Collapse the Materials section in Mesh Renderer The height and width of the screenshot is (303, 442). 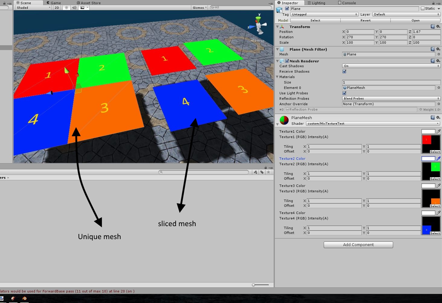pyautogui.click(x=277, y=77)
